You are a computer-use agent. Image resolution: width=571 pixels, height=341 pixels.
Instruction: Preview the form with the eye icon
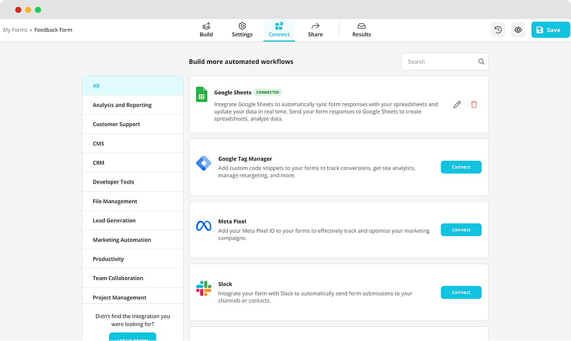pos(518,30)
